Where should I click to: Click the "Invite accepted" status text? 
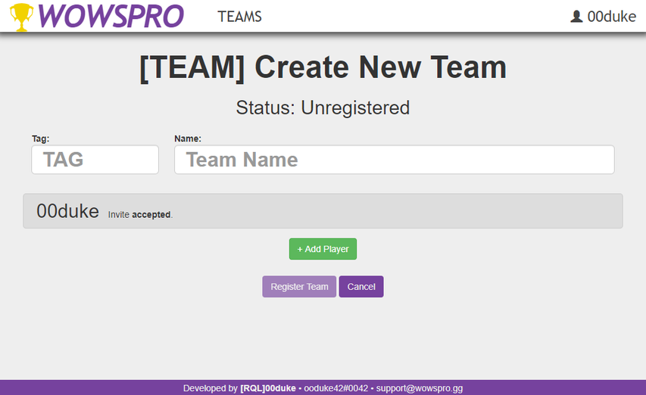(141, 215)
